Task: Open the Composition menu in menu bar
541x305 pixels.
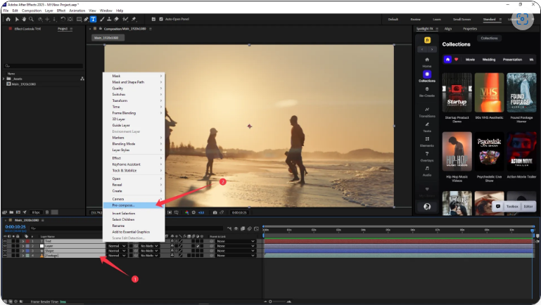Action: pyautogui.click(x=32, y=11)
